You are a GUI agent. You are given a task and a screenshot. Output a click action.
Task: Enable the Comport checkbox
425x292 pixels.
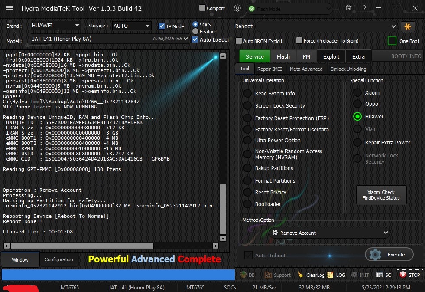(202, 8)
